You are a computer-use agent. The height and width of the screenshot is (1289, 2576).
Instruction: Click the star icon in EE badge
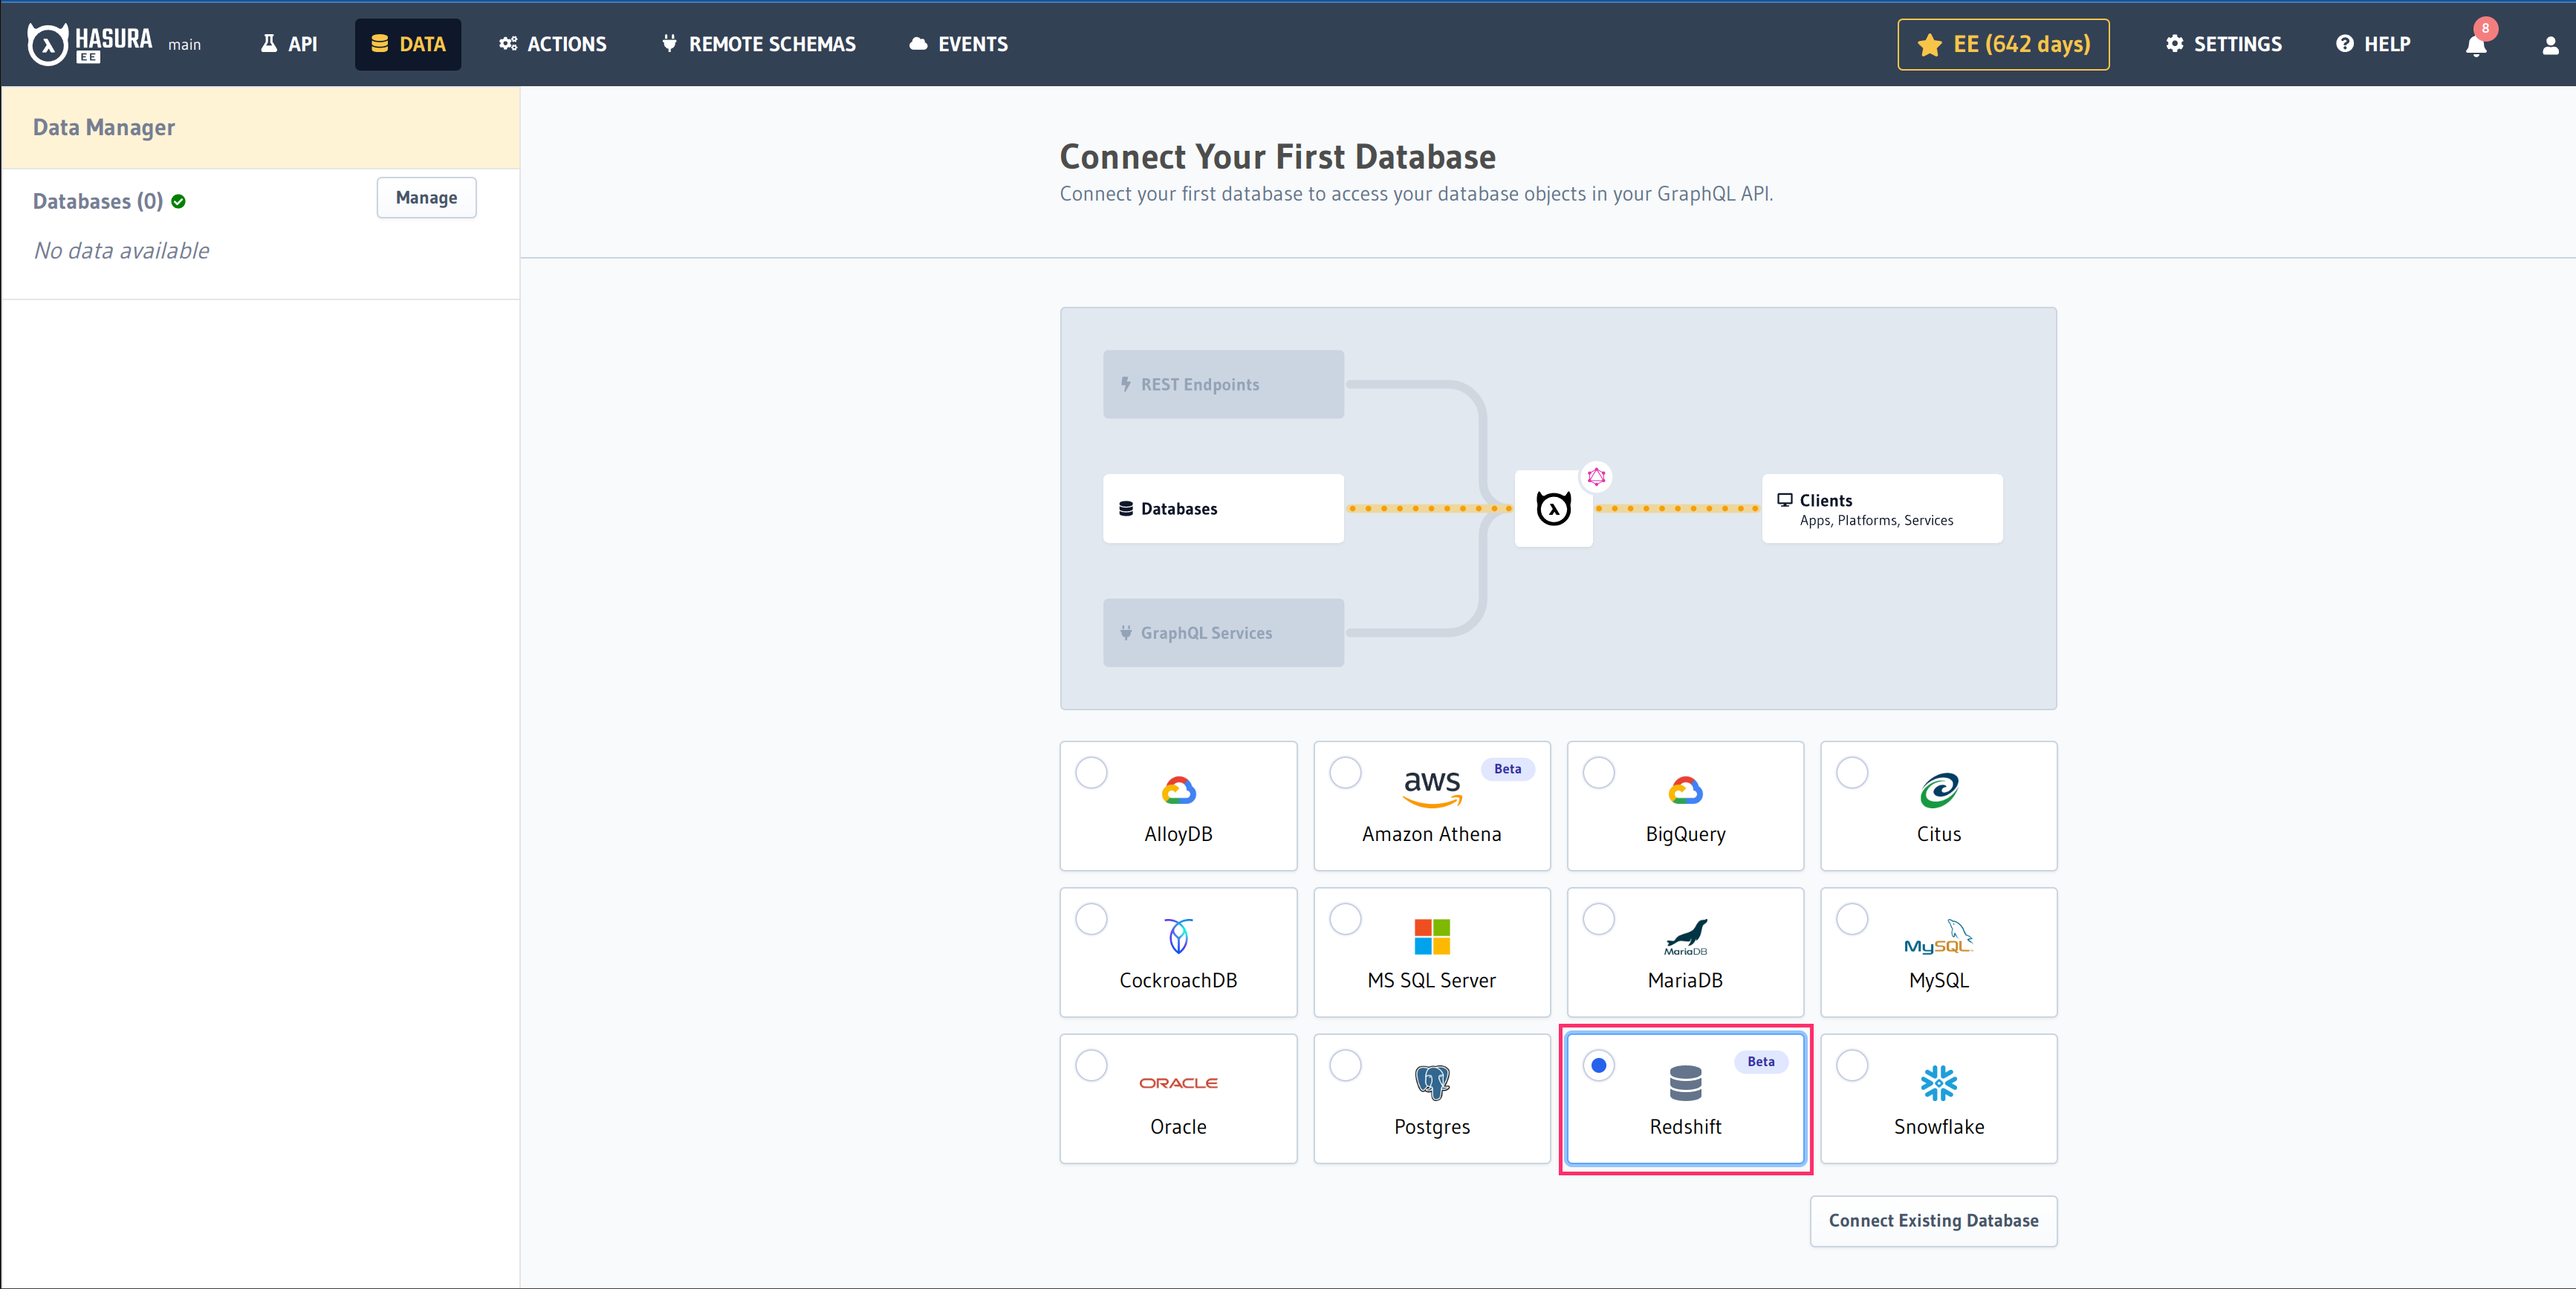click(x=1929, y=45)
